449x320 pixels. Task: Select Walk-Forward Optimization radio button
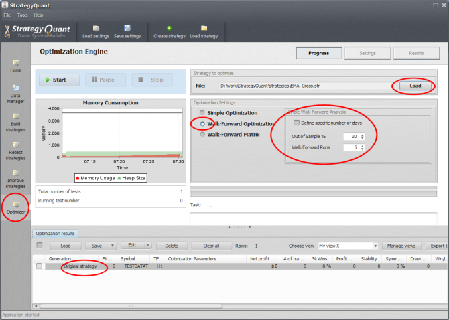(x=202, y=124)
